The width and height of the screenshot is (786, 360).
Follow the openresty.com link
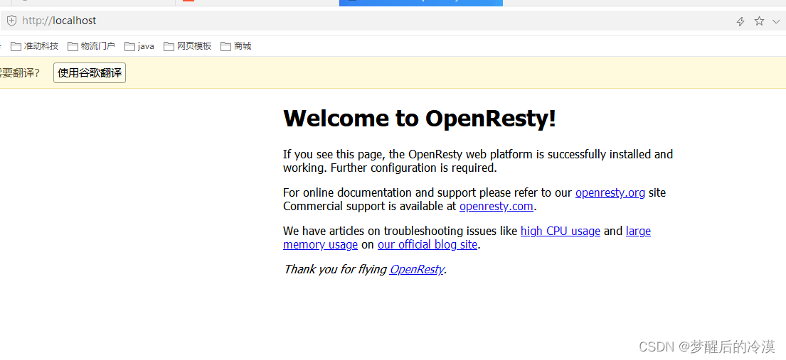(496, 207)
